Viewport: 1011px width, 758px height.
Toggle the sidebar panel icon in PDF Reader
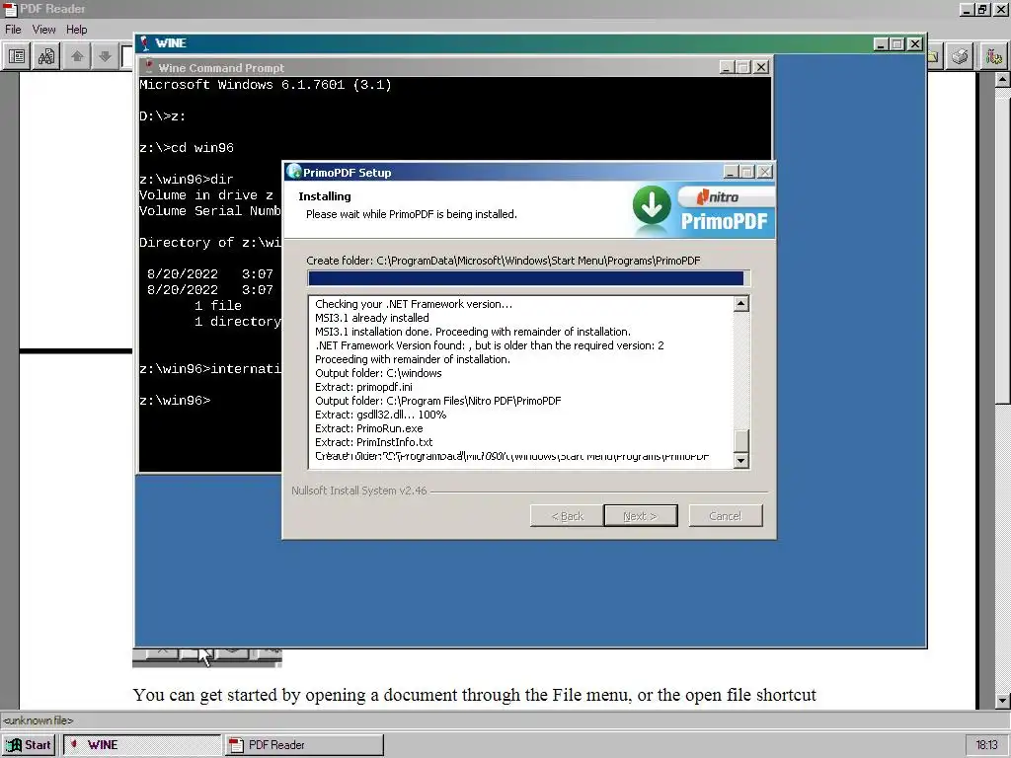17,56
